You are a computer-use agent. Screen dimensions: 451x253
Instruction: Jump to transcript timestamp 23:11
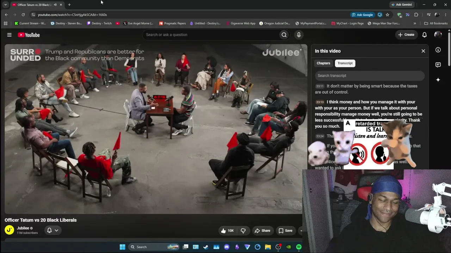[x=320, y=86]
